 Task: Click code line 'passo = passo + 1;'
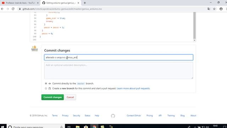tap(54, 27)
